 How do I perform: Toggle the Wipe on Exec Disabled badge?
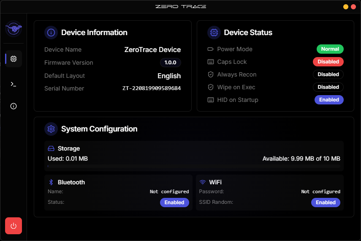pyautogui.click(x=328, y=87)
